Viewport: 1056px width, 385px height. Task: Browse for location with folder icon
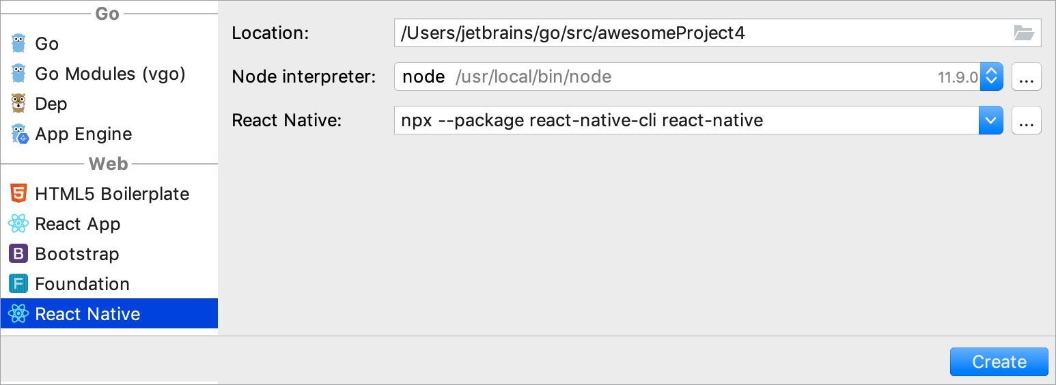coord(1023,33)
